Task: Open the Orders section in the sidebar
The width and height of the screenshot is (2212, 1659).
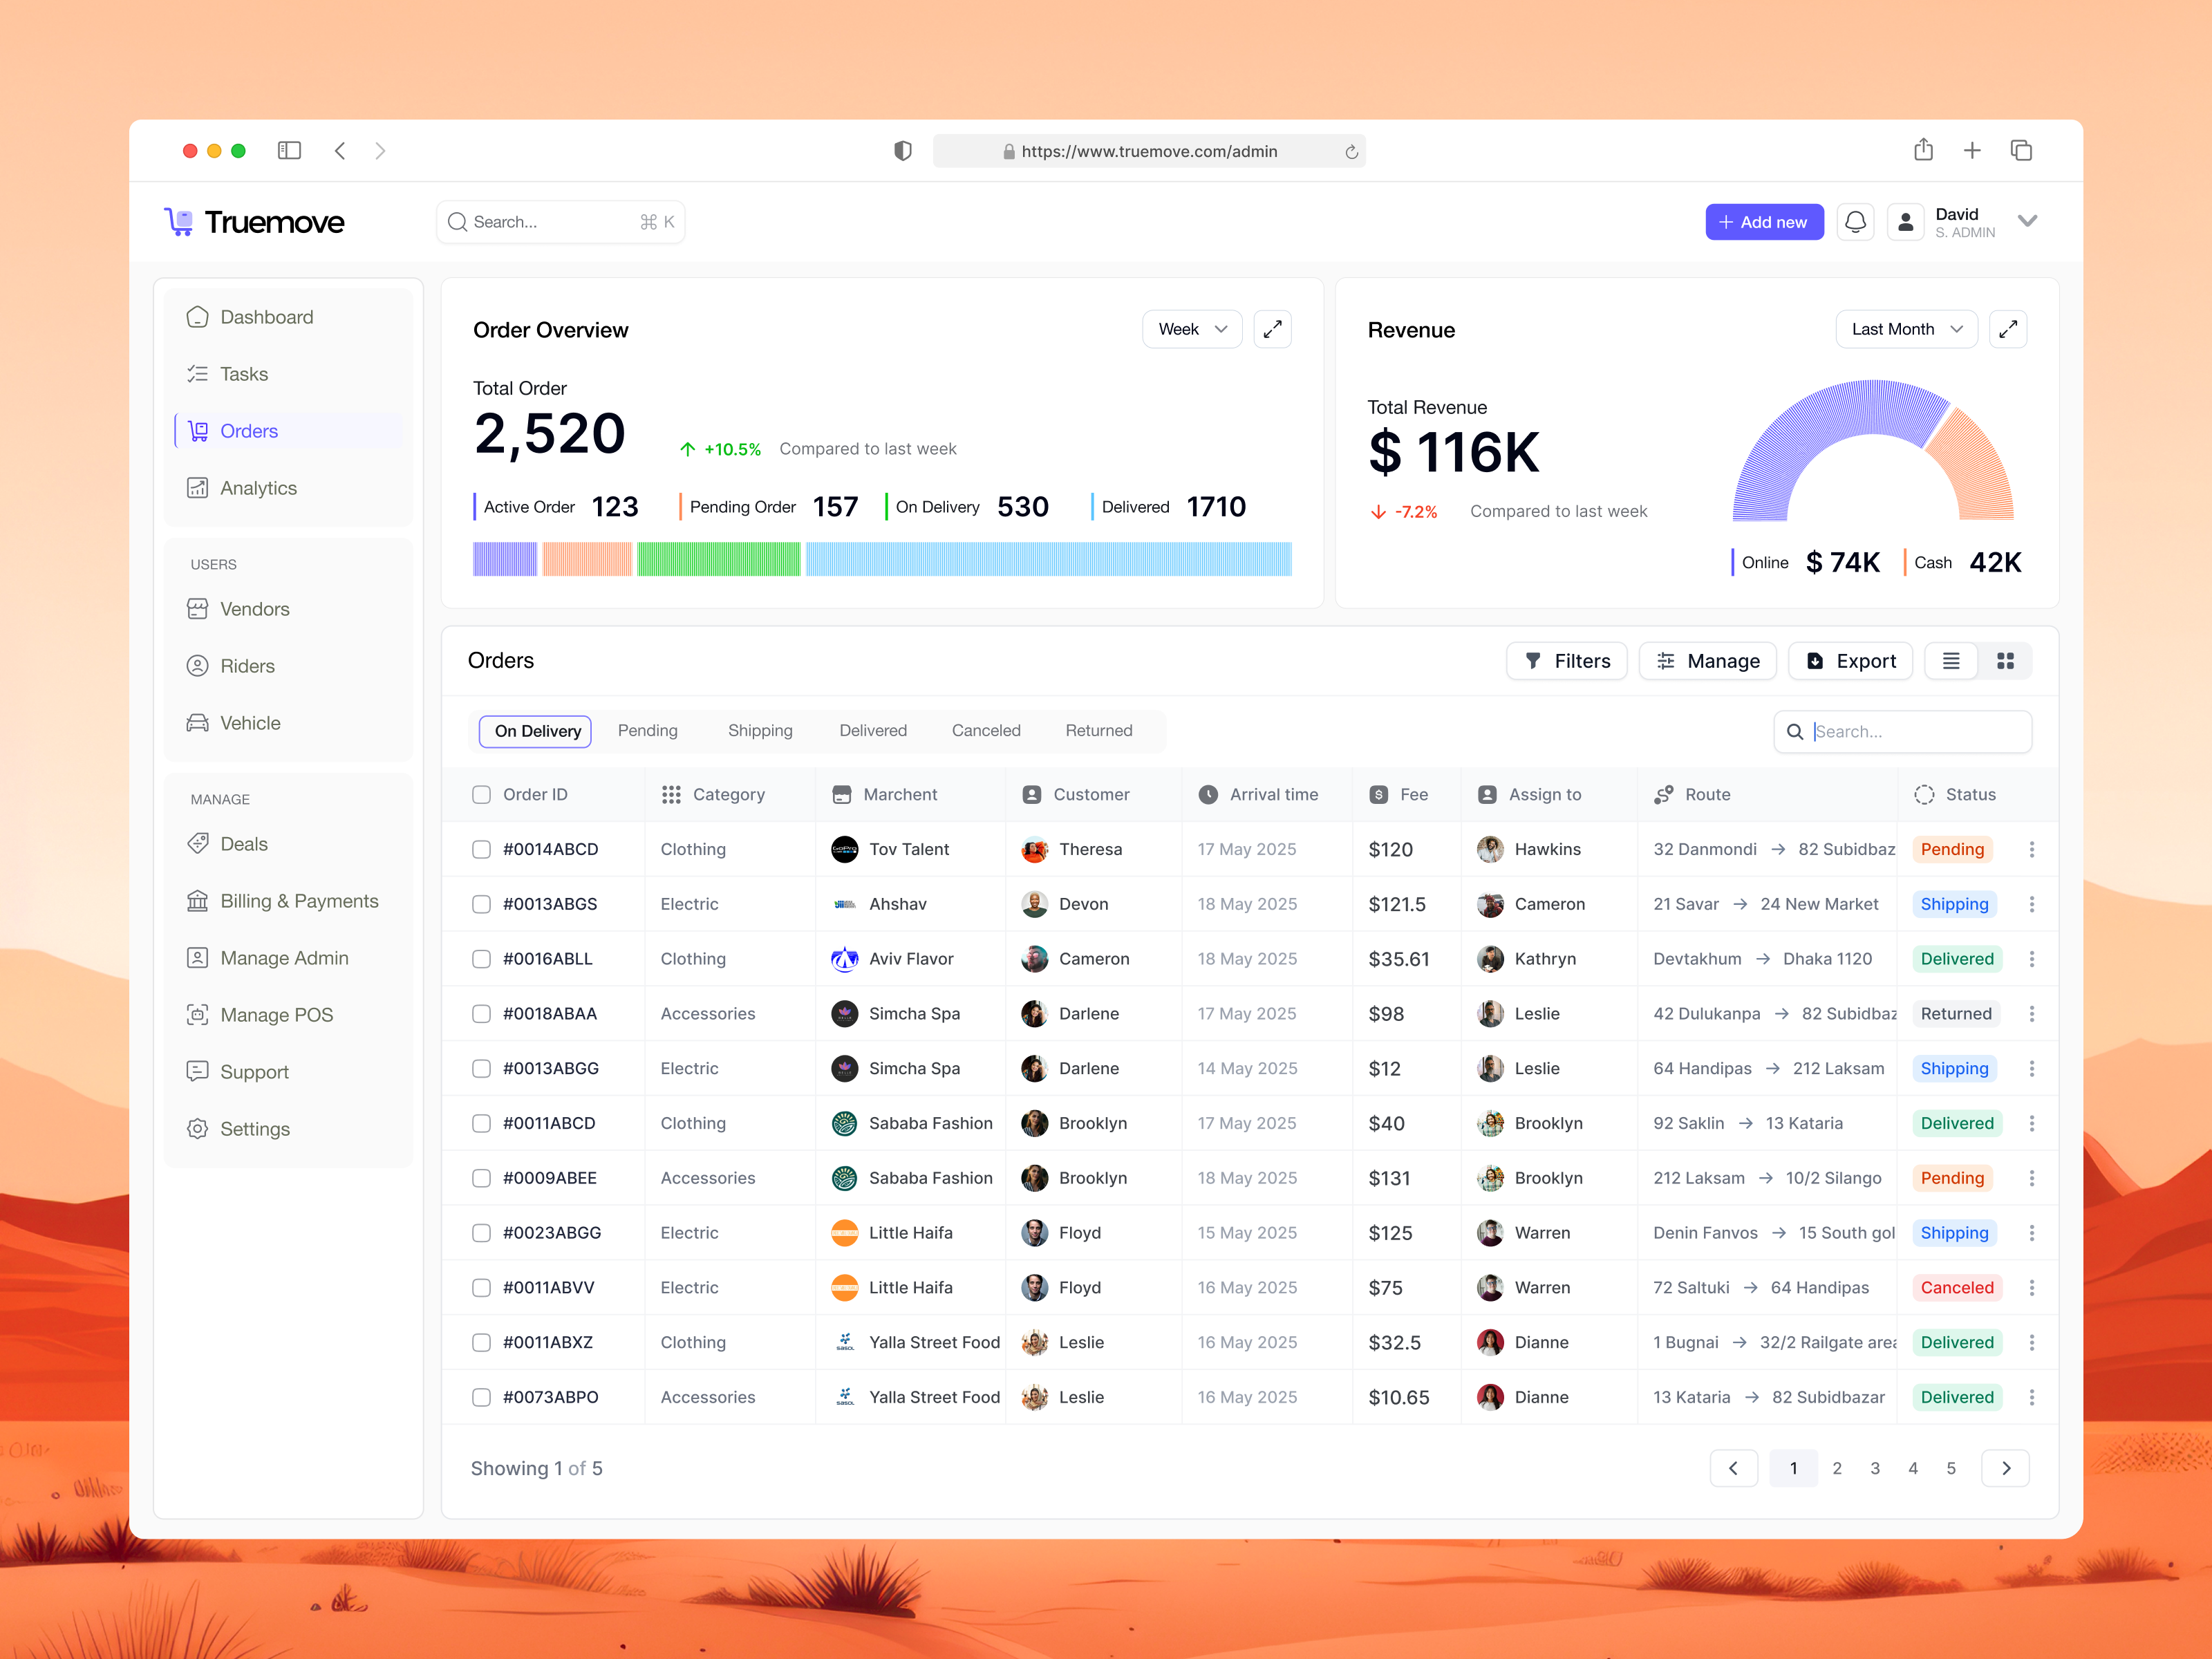Action: coord(248,430)
